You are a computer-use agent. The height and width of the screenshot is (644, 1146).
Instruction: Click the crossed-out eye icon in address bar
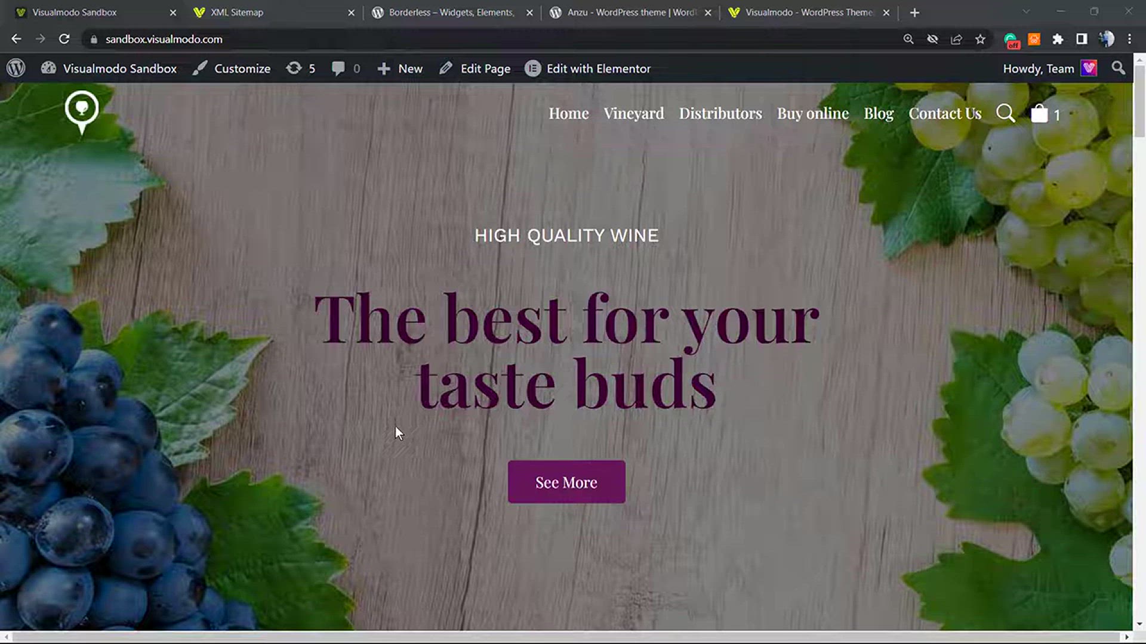(932, 39)
